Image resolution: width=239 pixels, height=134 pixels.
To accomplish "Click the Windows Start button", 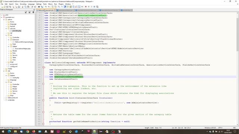I will [x=3, y=131].
